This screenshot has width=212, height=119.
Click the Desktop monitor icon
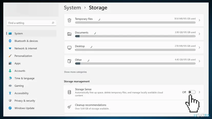[x=69, y=48]
